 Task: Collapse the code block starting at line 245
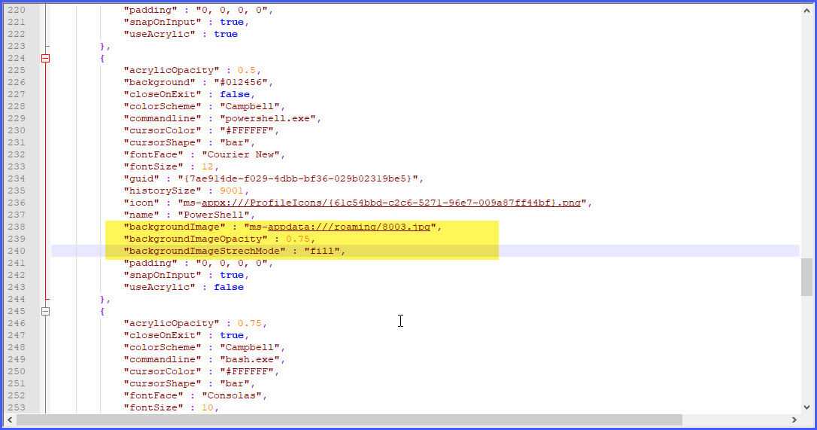click(45, 311)
